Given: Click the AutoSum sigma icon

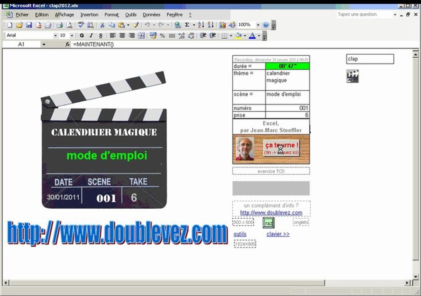Looking at the screenshot, I should pos(187,25).
